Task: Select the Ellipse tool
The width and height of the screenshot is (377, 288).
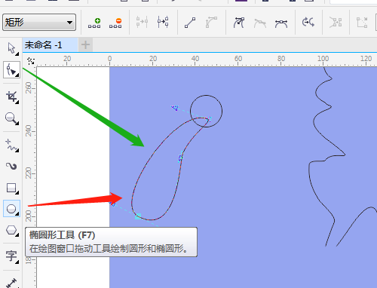Action: 11,209
